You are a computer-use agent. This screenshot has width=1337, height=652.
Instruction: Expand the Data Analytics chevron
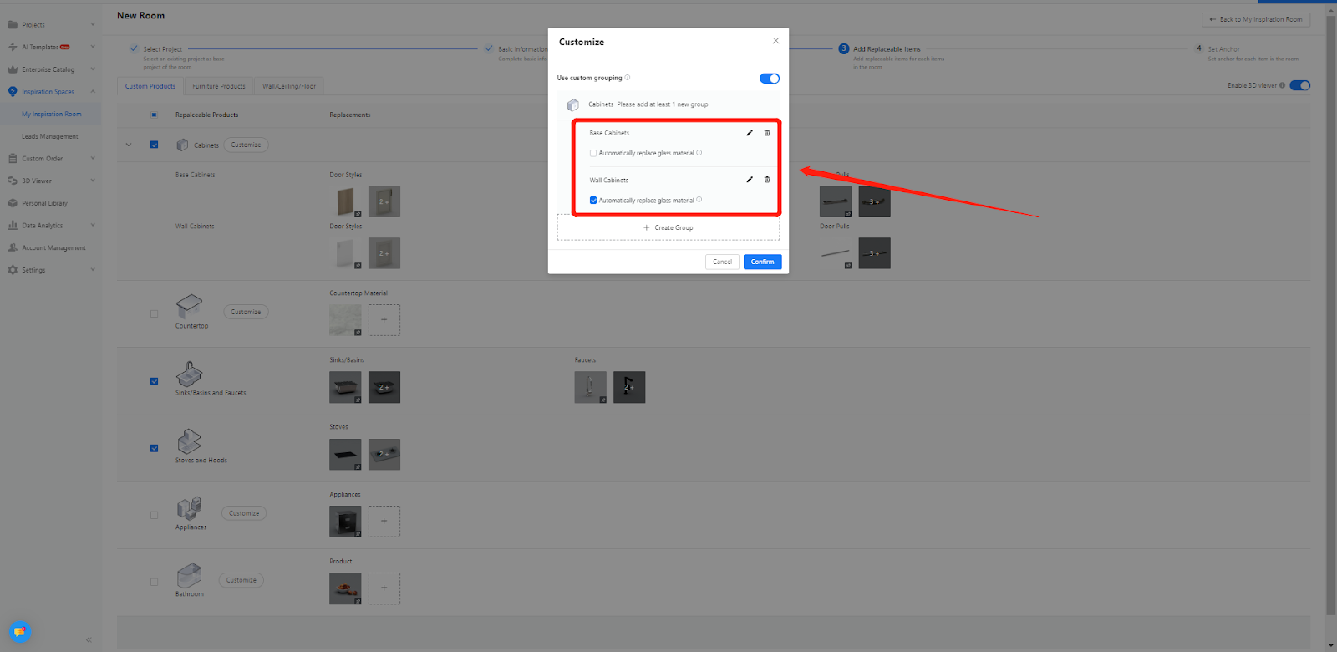pyautogui.click(x=93, y=226)
